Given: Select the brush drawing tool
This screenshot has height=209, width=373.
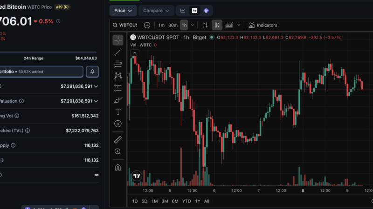Looking at the screenshot, I should (x=118, y=100).
